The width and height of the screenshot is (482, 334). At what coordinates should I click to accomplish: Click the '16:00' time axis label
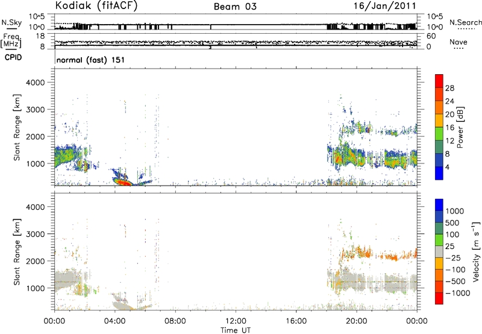(x=296, y=321)
